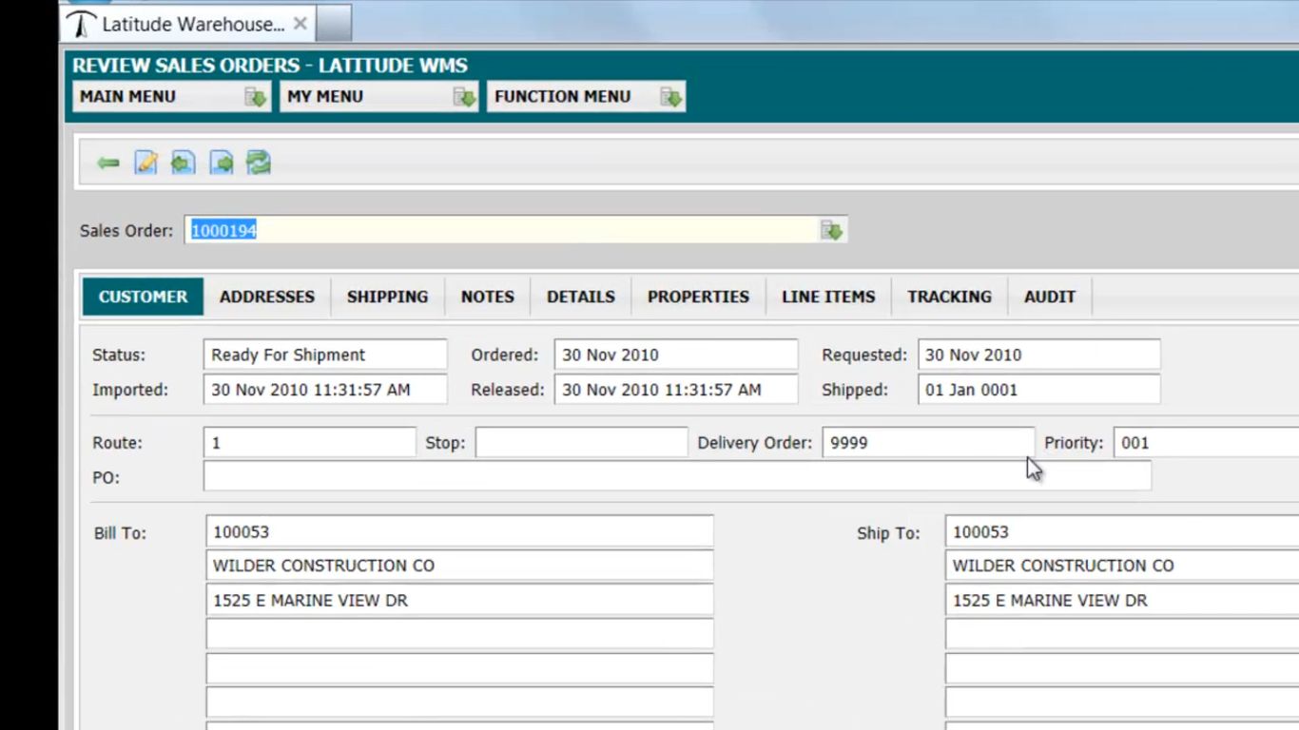Viewport: 1299px width, 730px height.
Task: Go to the next sales order record
Action: click(222, 163)
